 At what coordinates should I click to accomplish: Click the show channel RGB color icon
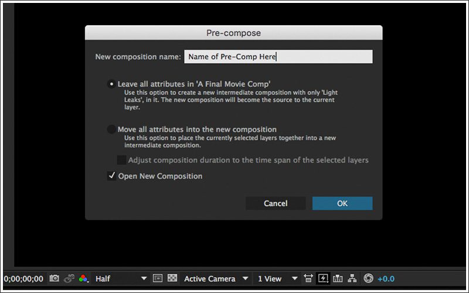point(84,279)
